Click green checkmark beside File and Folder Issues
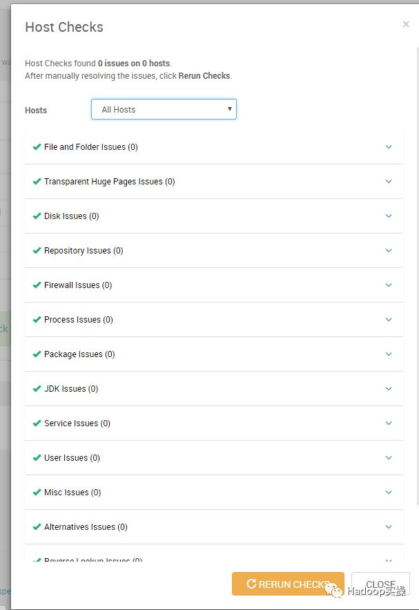This screenshot has width=419, height=610. coord(37,147)
